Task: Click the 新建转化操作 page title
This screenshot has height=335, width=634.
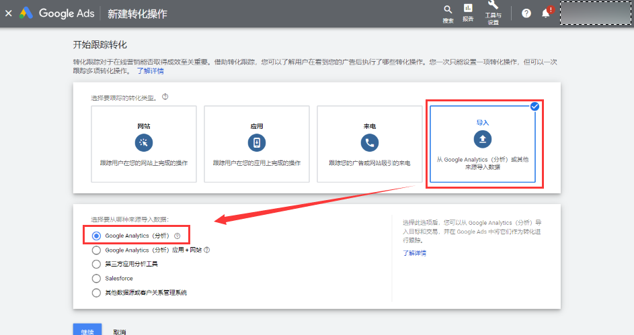Action: [x=137, y=13]
